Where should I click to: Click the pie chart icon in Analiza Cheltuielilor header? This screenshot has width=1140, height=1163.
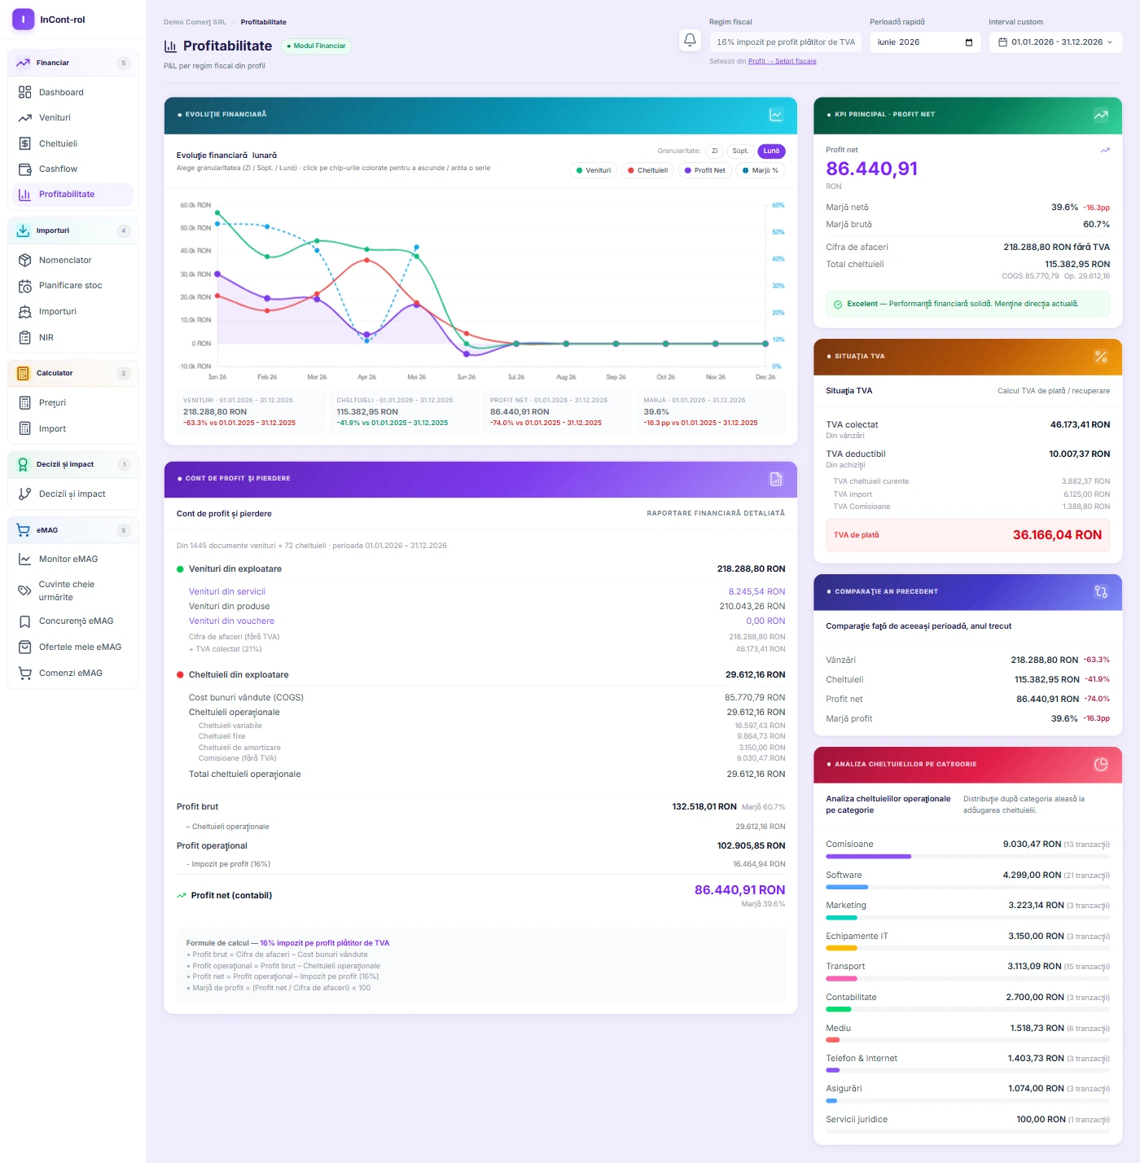(x=1101, y=764)
